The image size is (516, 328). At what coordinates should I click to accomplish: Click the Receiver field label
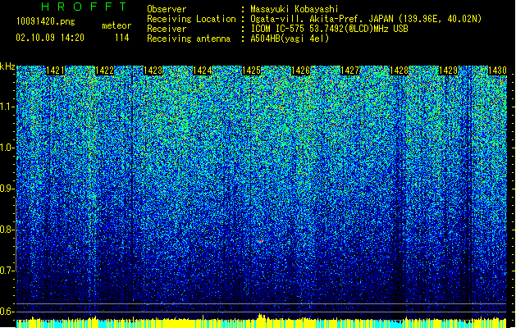tap(167, 29)
